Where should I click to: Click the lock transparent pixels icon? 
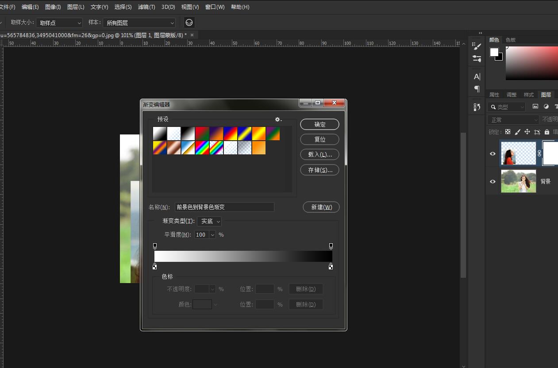coord(508,132)
